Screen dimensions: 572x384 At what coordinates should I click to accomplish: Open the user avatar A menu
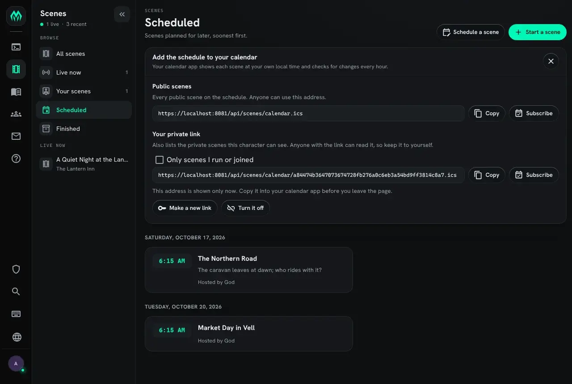tap(16, 364)
